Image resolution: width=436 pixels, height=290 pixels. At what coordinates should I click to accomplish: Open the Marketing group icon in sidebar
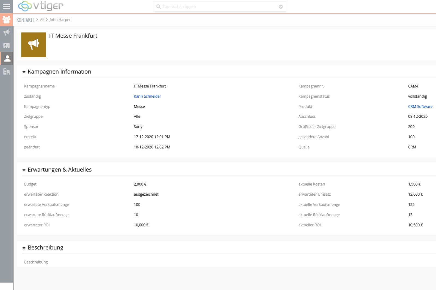pos(6,20)
